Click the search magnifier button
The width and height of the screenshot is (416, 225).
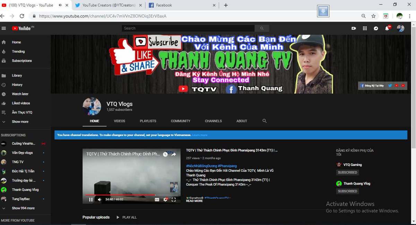point(262,28)
